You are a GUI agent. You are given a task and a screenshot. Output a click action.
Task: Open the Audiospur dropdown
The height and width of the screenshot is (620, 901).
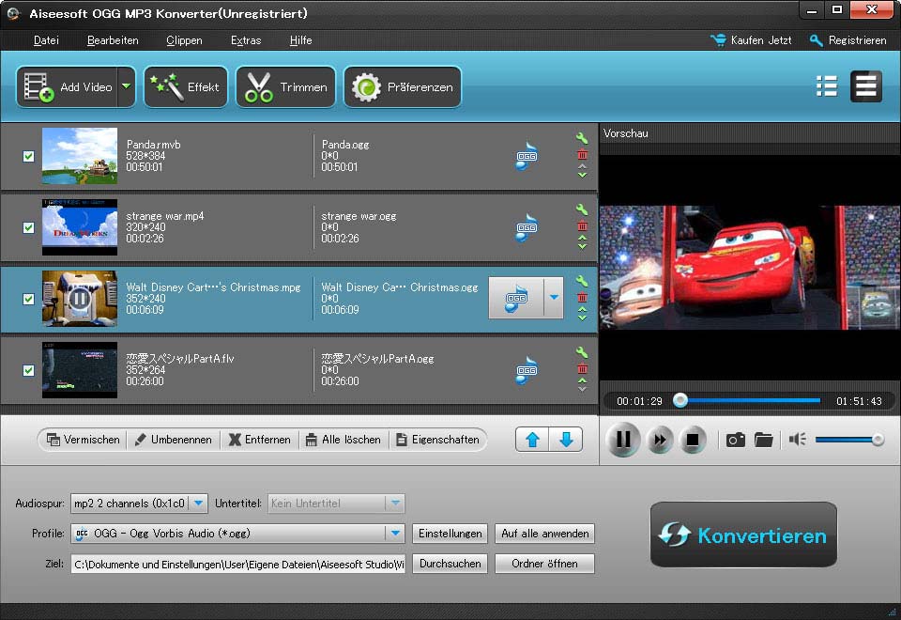[x=198, y=504]
